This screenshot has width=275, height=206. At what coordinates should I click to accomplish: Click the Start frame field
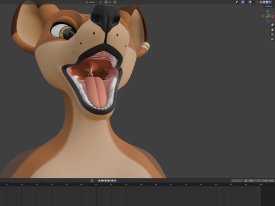coord(254,181)
